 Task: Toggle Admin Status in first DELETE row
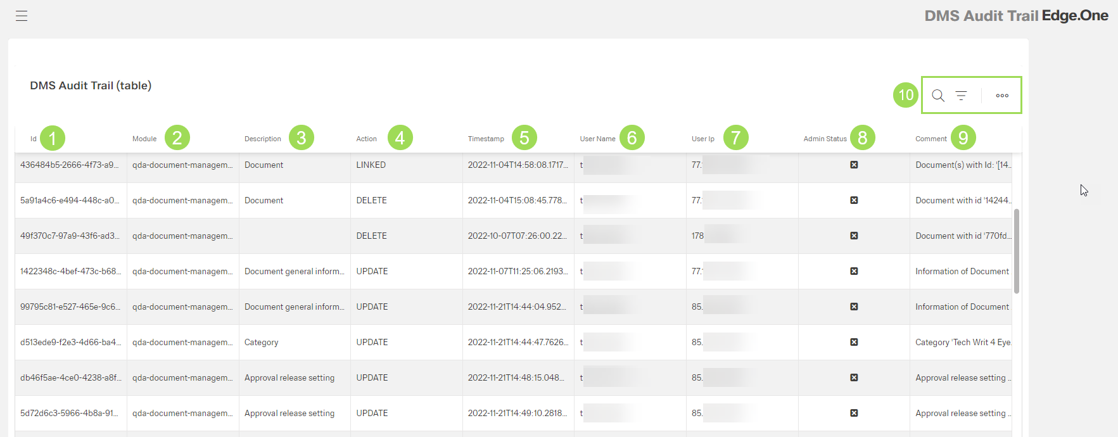click(854, 200)
